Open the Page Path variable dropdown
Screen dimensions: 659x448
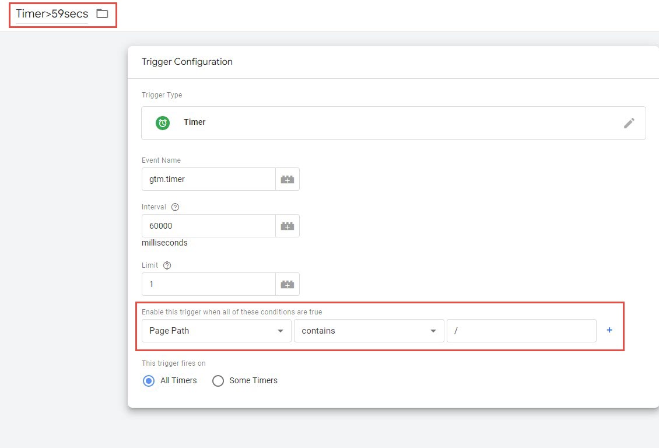pos(216,331)
